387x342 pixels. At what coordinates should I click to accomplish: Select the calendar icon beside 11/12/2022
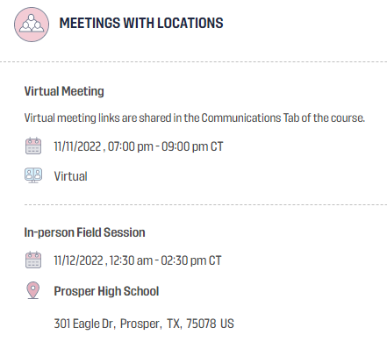click(x=33, y=260)
